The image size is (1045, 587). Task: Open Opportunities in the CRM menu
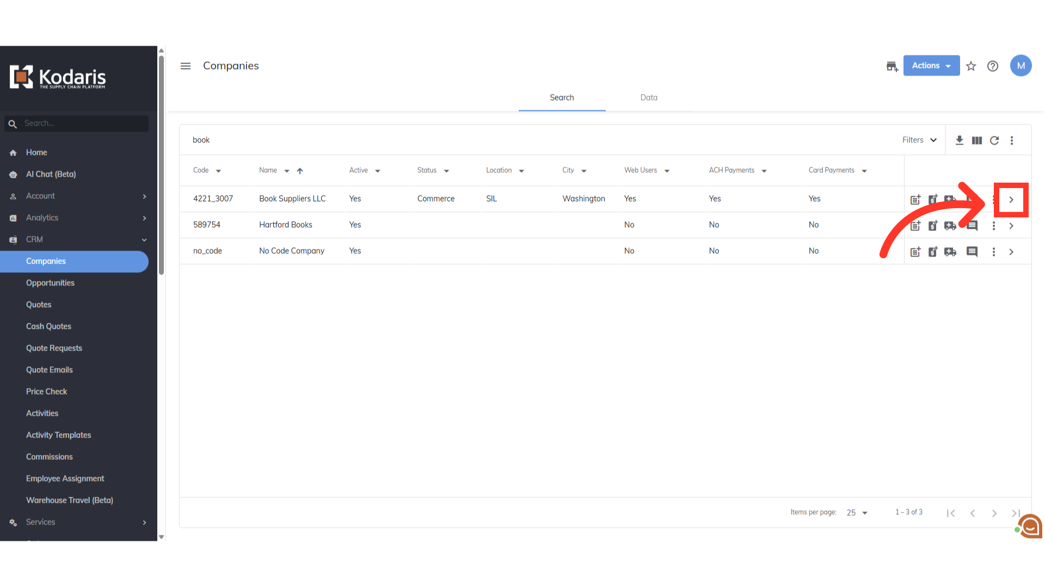[x=50, y=283]
